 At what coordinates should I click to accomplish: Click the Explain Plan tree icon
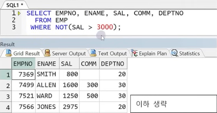coord(134,53)
